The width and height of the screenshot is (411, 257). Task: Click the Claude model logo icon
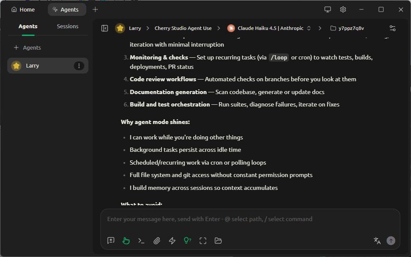[231, 28]
